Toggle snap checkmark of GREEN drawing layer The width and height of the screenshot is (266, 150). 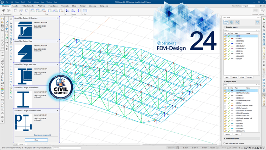tap(229, 41)
